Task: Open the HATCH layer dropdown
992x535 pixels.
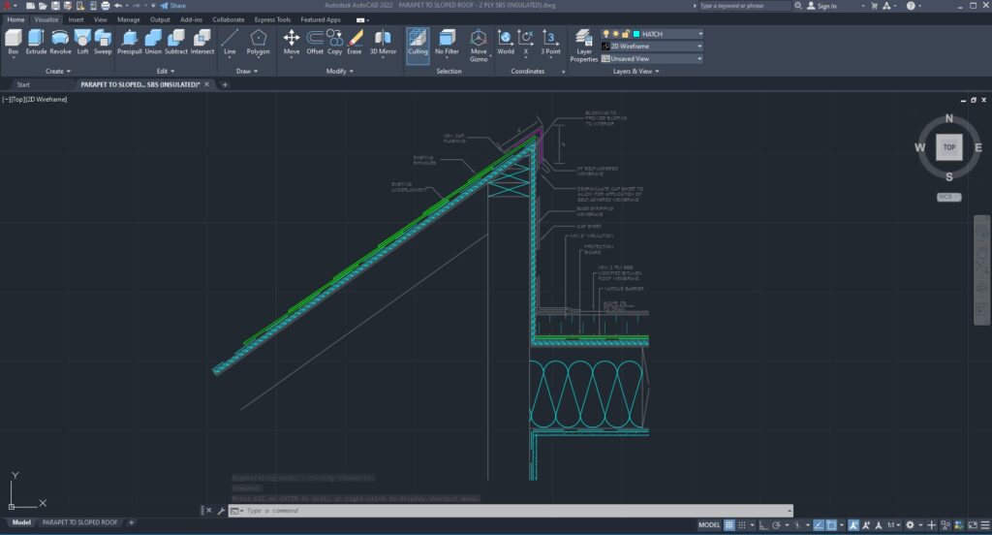Action: point(698,34)
